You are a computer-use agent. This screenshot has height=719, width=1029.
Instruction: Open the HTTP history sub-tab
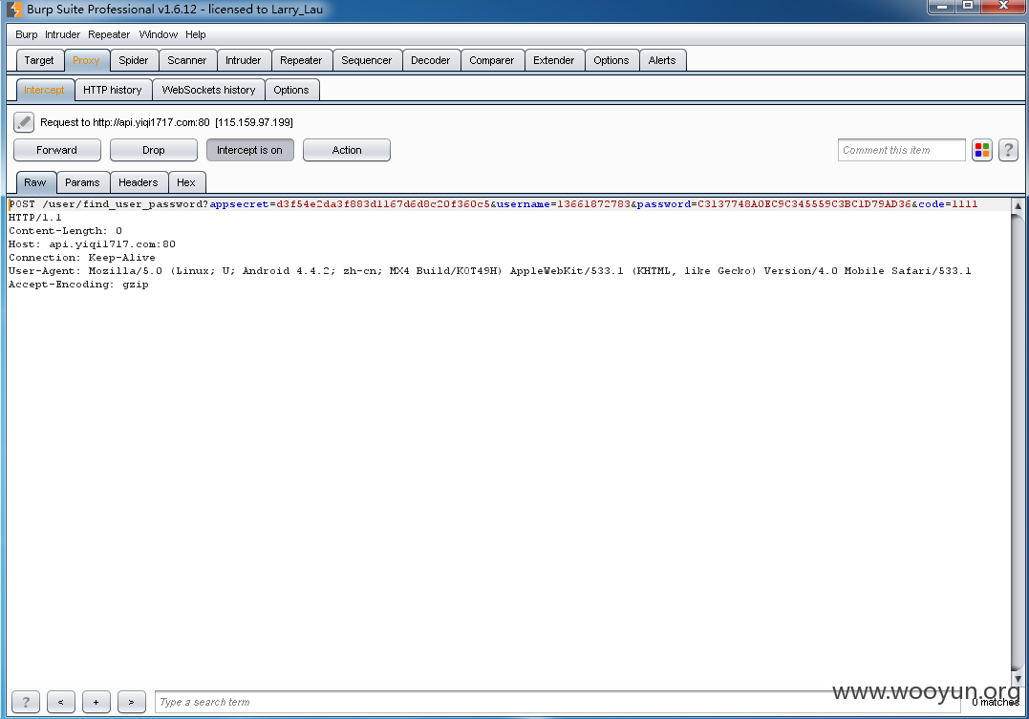tap(113, 90)
